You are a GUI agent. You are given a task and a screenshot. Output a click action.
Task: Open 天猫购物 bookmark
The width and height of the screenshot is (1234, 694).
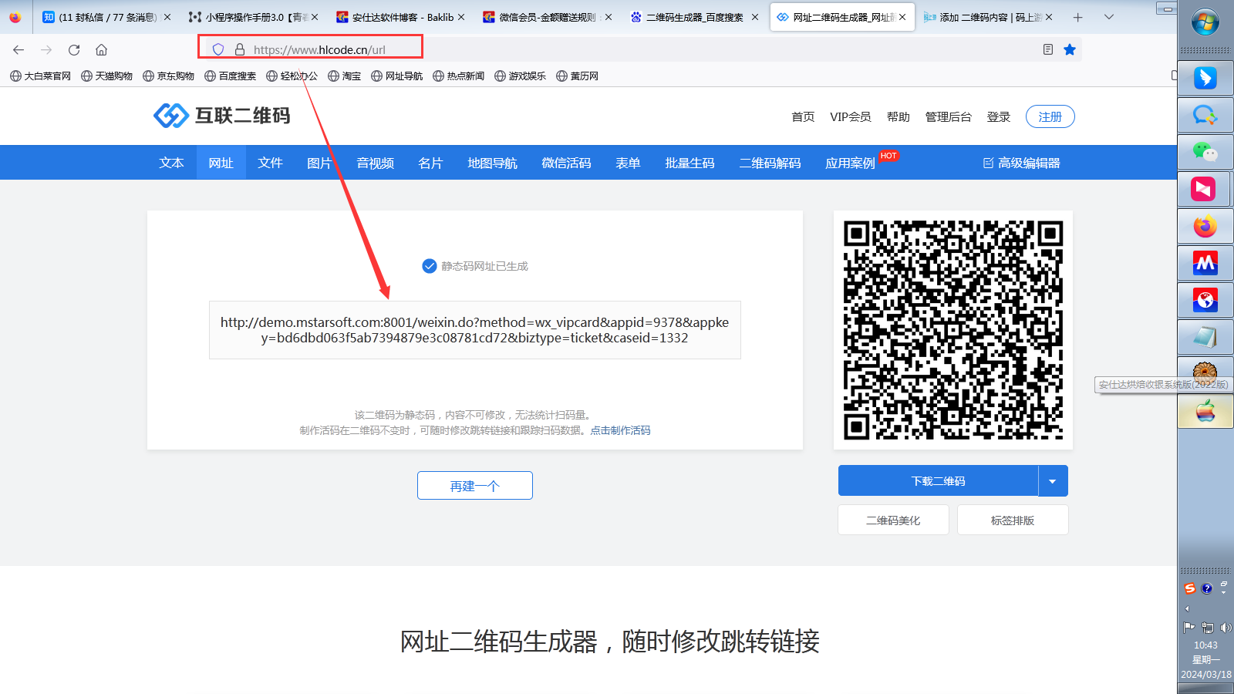tap(107, 76)
